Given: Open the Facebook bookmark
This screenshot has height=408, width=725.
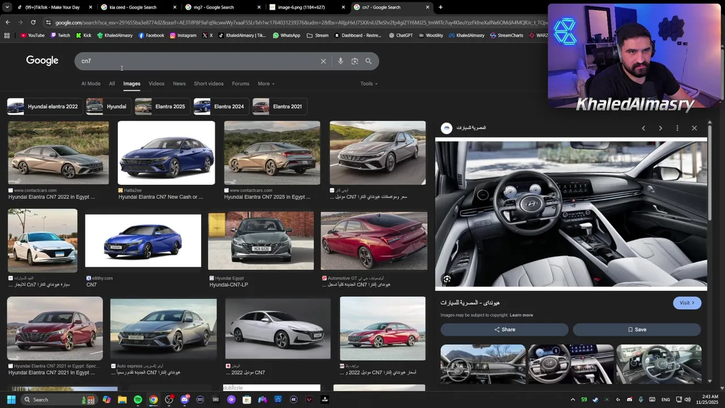Looking at the screenshot, I should coord(151,35).
